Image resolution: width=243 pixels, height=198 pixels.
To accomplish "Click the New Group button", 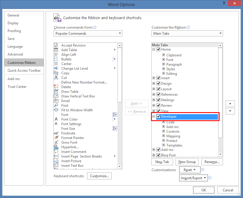I will pos(187,162).
